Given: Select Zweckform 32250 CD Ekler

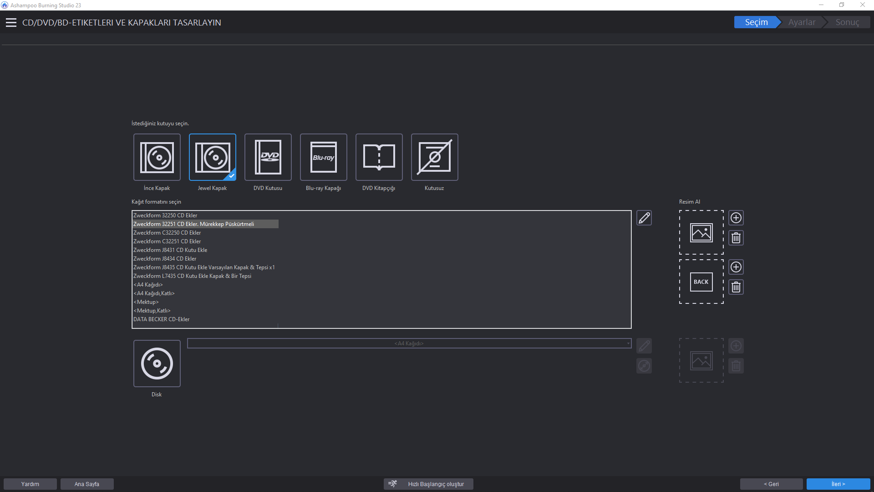Looking at the screenshot, I should pyautogui.click(x=206, y=215).
